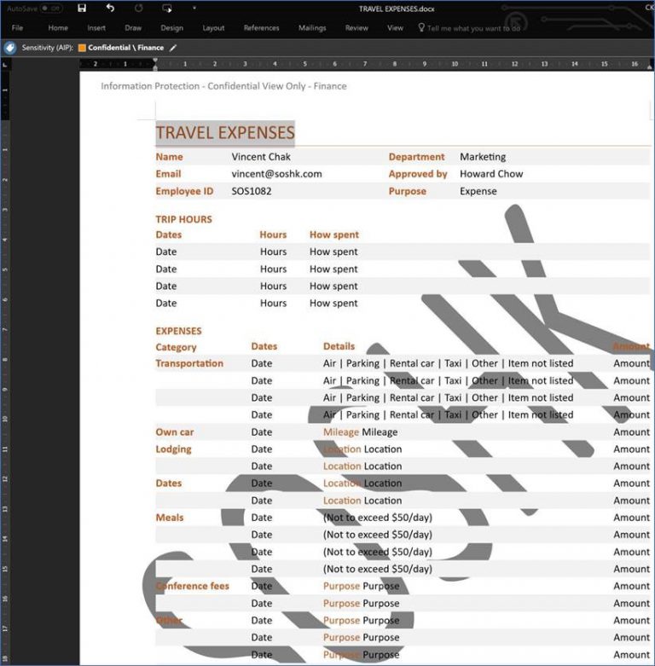Open the File menu
The width and height of the screenshot is (655, 666).
(17, 27)
